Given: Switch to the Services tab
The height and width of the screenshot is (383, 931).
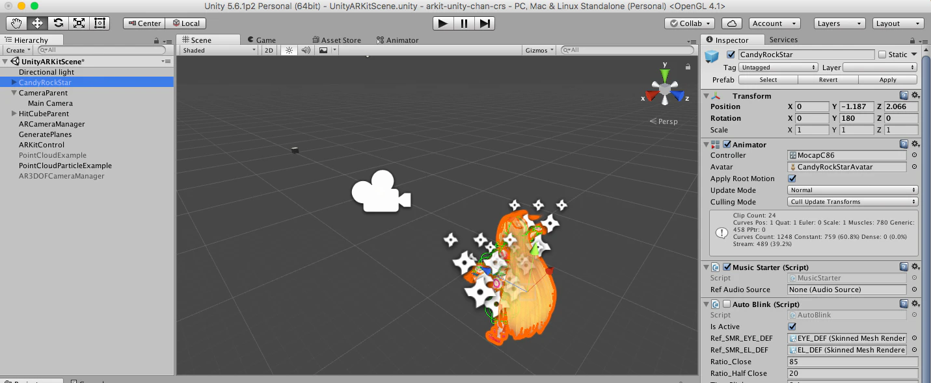Looking at the screenshot, I should coord(783,40).
